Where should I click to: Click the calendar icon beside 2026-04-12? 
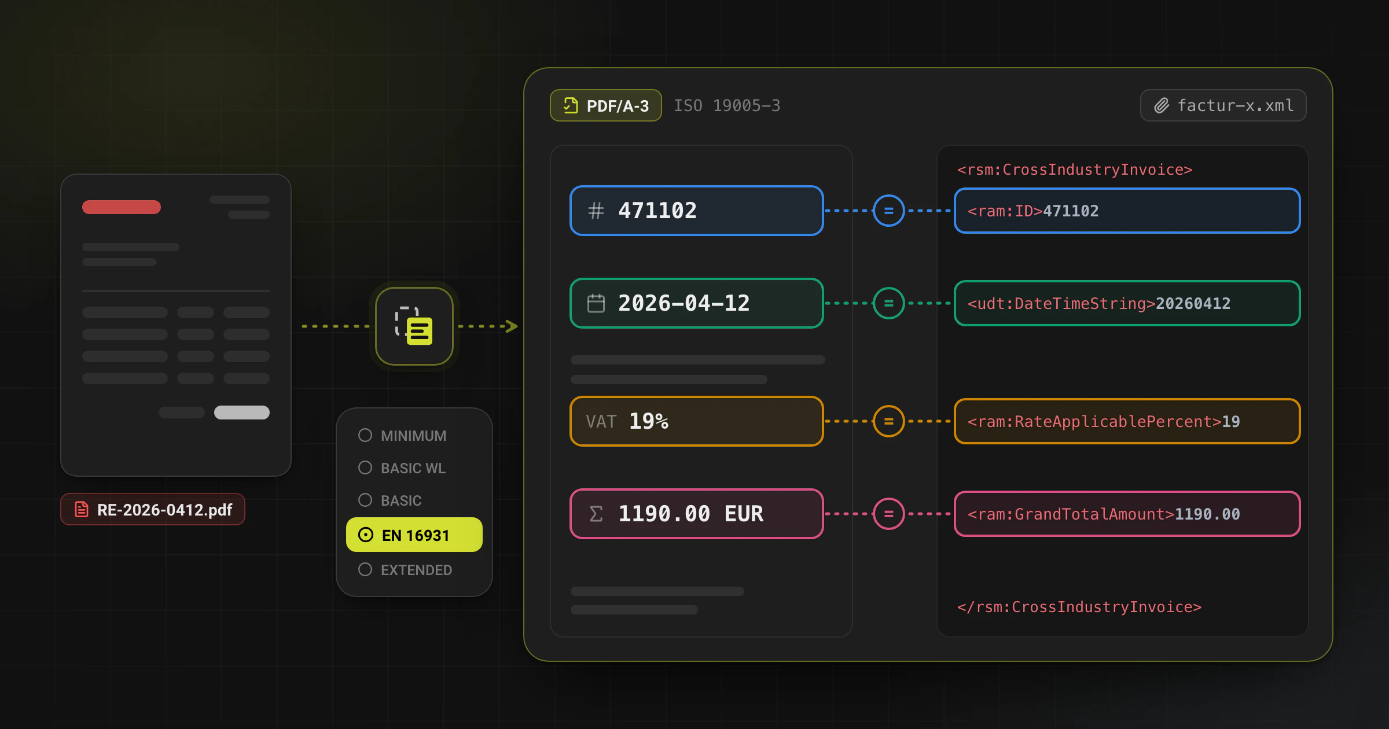pos(596,303)
